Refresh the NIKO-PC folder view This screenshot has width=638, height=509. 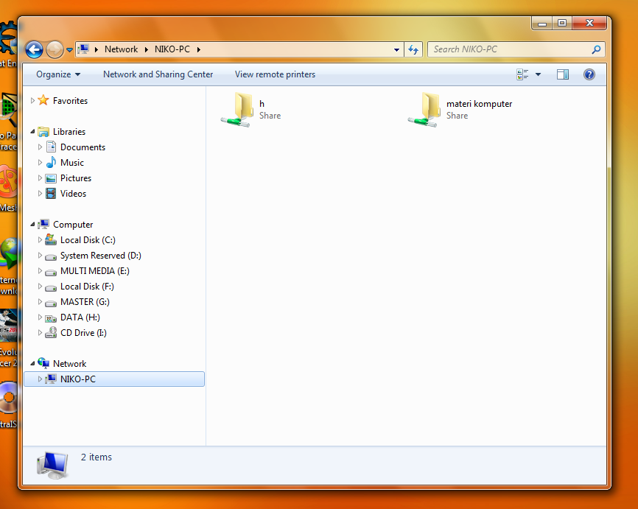click(413, 49)
